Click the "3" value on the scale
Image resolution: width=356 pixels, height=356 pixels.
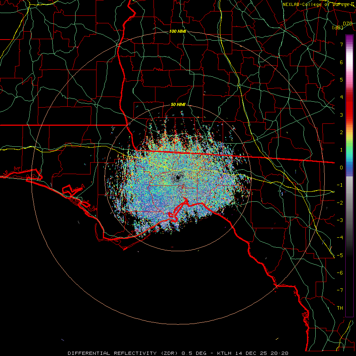341,115
